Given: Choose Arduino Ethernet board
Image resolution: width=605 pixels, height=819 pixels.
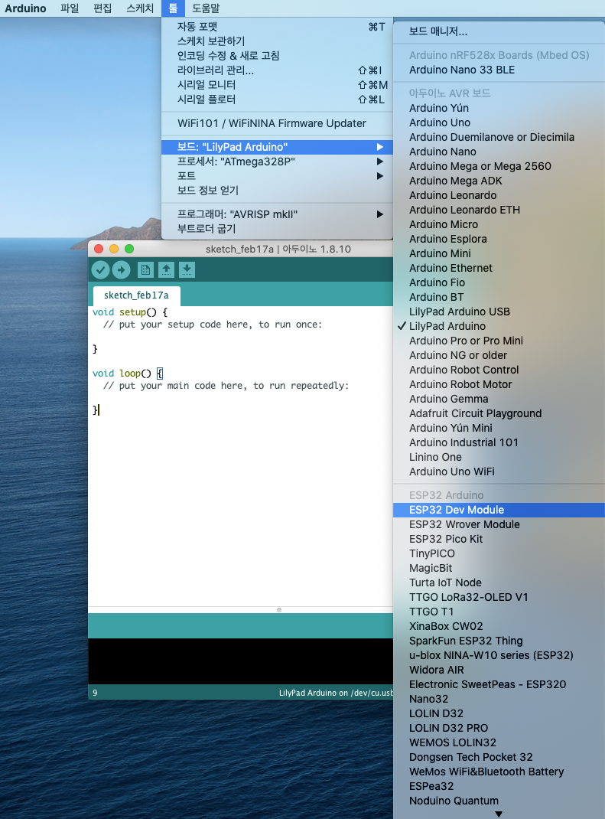Looking at the screenshot, I should point(499,268).
